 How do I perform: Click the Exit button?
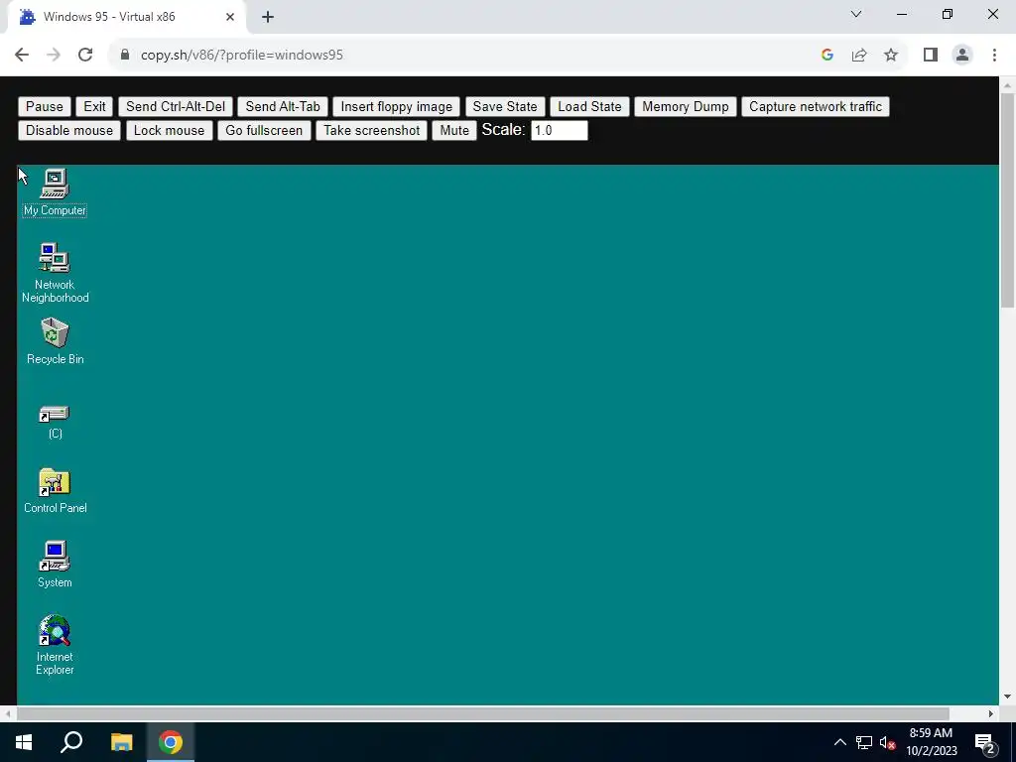[94, 106]
